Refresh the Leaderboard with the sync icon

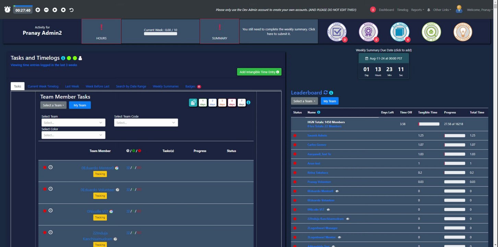coord(325,93)
